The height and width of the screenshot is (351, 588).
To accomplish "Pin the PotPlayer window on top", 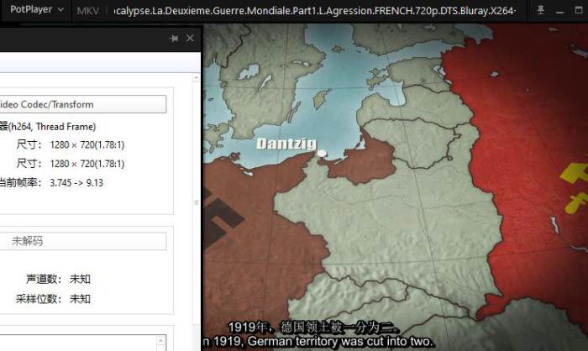I will tap(541, 10).
